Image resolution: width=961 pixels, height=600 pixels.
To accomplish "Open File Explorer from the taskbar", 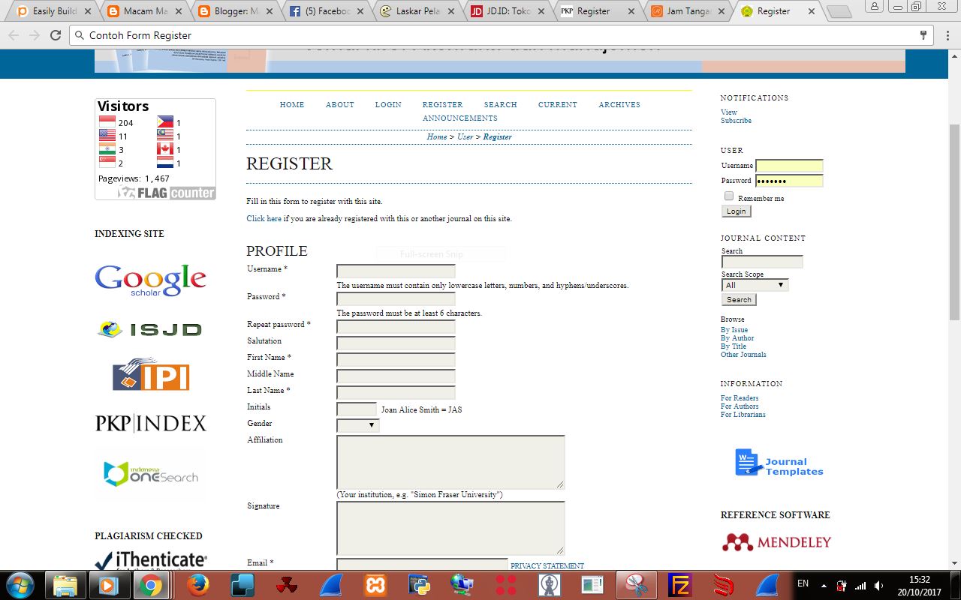I will 65,584.
